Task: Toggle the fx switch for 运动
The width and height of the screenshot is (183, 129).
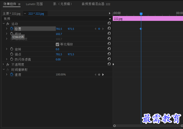Action: (8, 24)
